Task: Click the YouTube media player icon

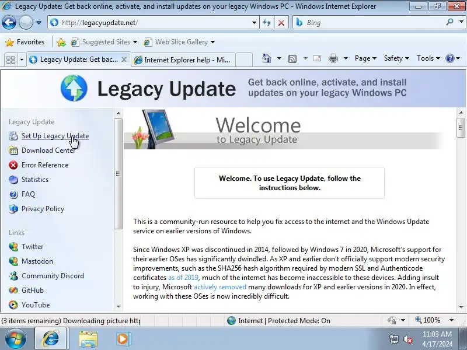Action: point(13,304)
